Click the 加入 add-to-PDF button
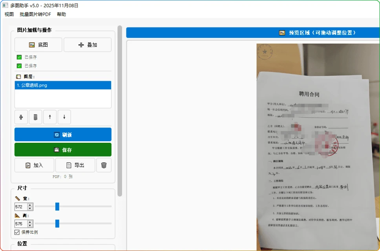The height and width of the screenshot is (251, 380). pyautogui.click(x=34, y=165)
